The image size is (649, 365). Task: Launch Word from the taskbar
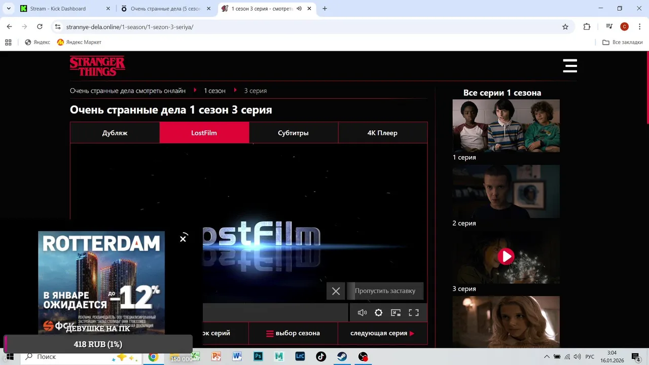pos(237,357)
